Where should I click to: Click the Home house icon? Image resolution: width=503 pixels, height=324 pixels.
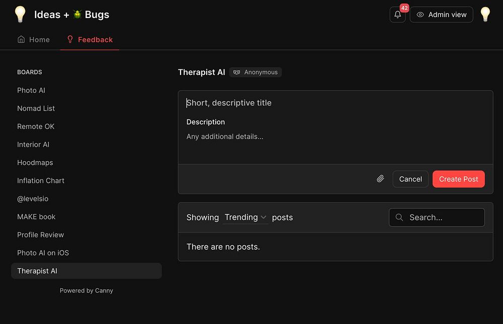click(x=21, y=39)
